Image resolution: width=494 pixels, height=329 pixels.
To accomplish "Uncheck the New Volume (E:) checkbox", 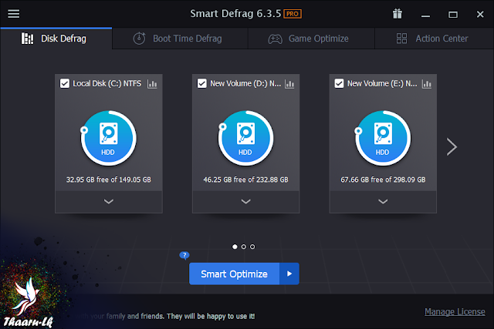I will 339,84.
